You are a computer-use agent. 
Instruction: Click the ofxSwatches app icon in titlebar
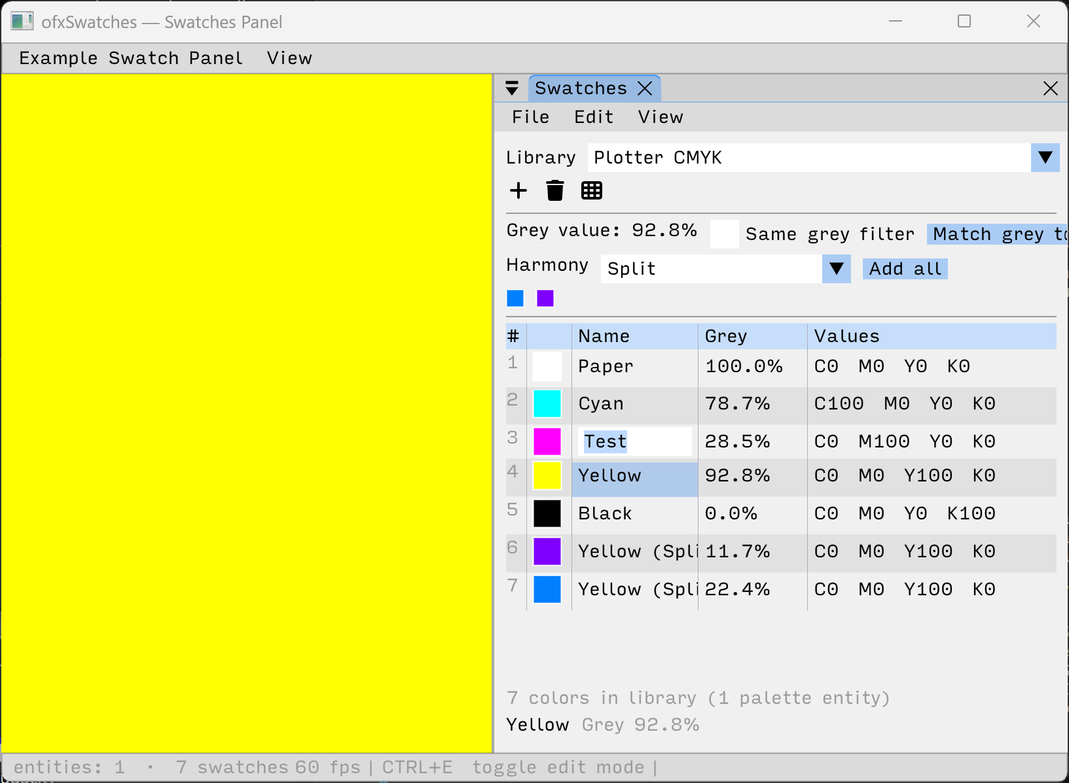point(22,22)
